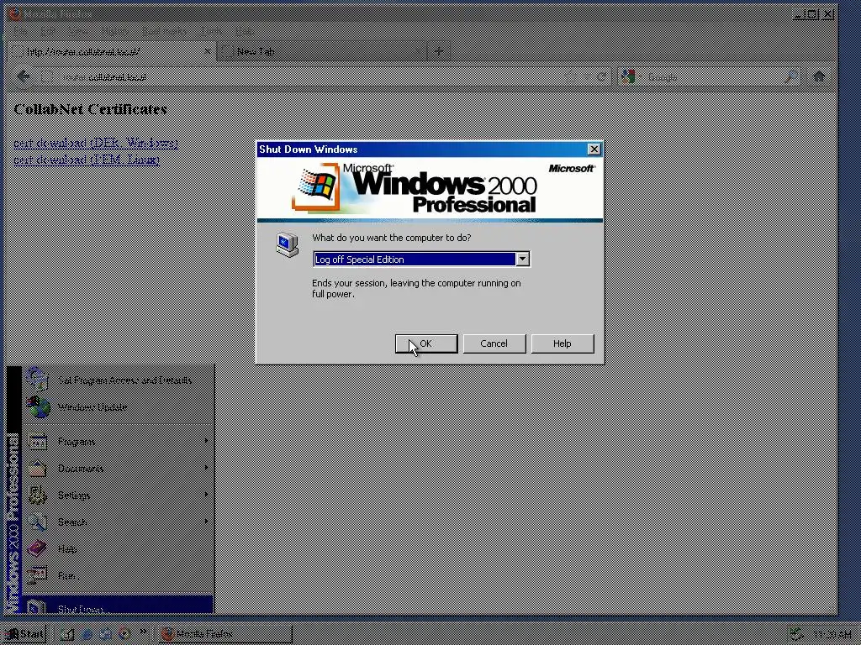Expand Programs in Start menu
This screenshot has height=645, width=861.
pyautogui.click(x=118, y=442)
